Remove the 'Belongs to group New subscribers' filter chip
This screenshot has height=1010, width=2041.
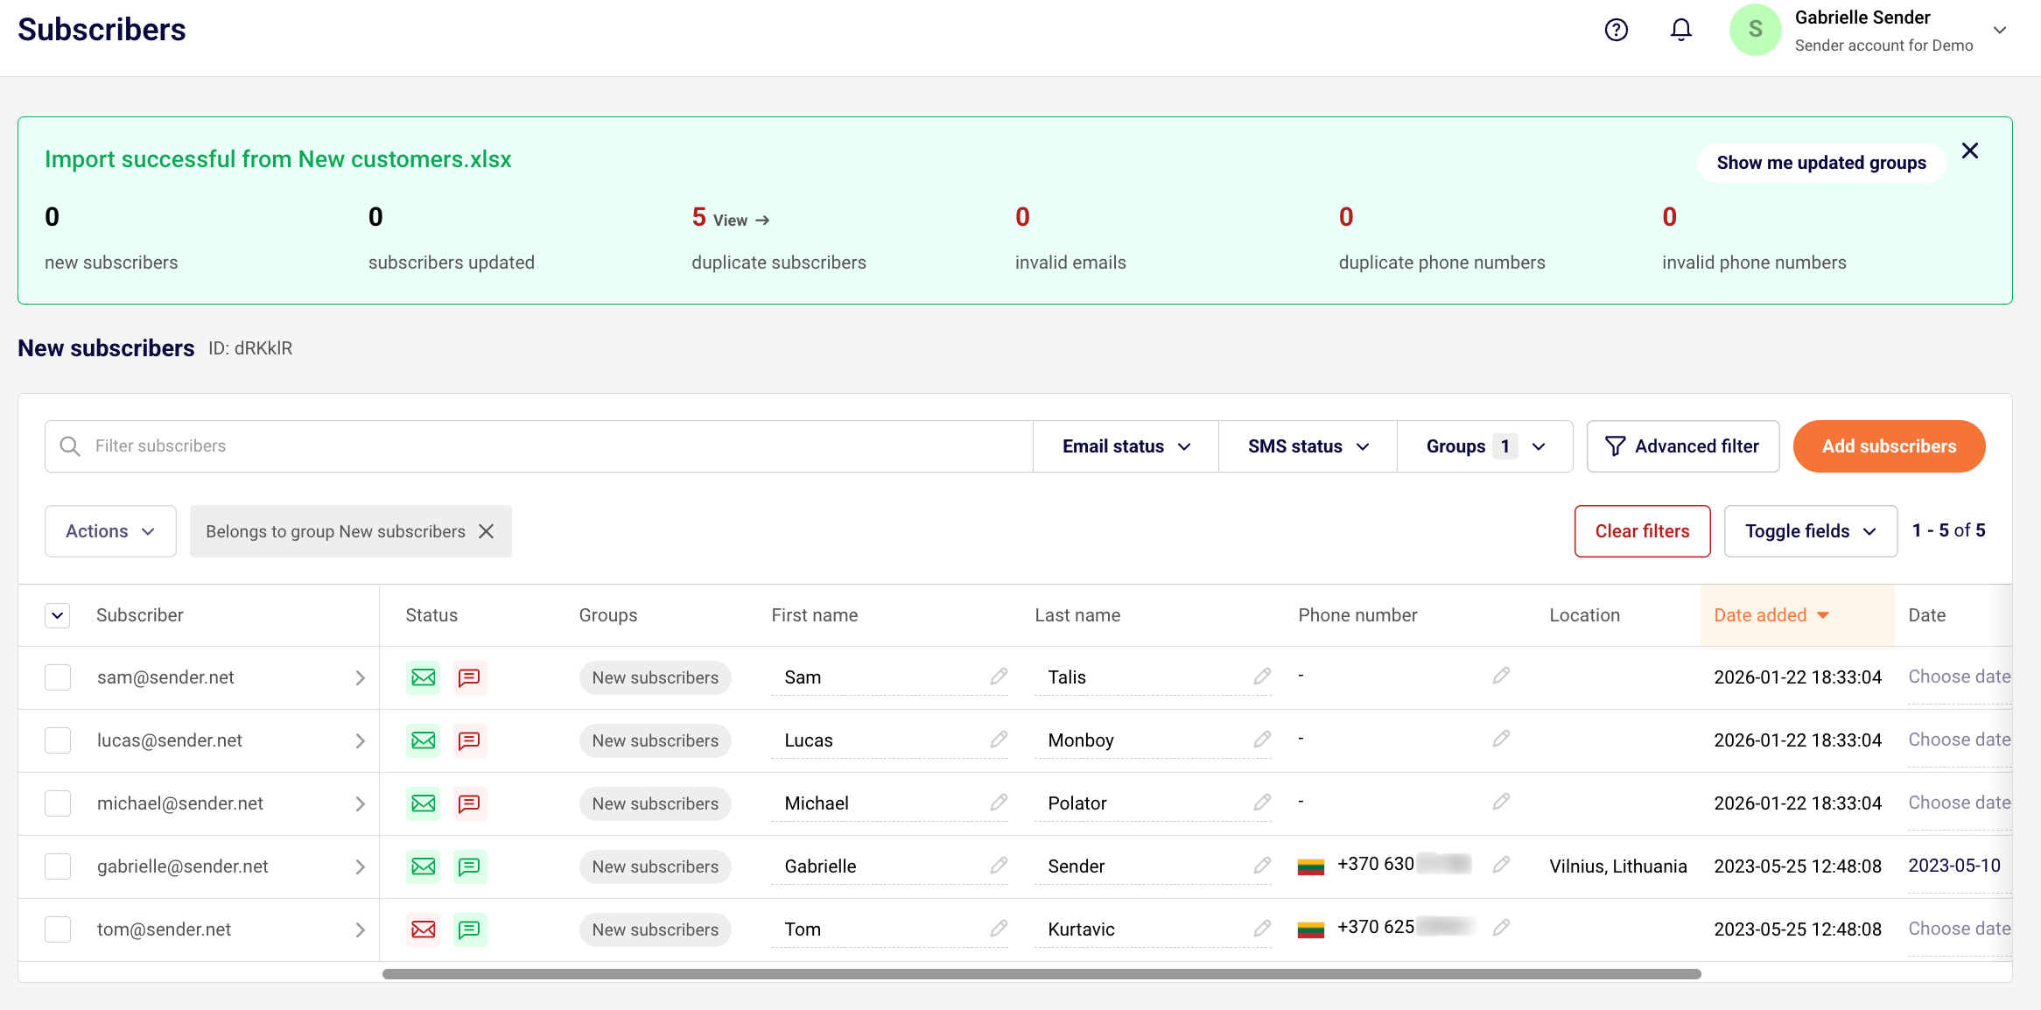(x=487, y=531)
